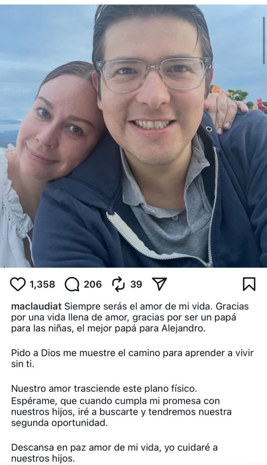Tap the couple selfie photo
This screenshot has width=267, height=465.
coord(133,136)
